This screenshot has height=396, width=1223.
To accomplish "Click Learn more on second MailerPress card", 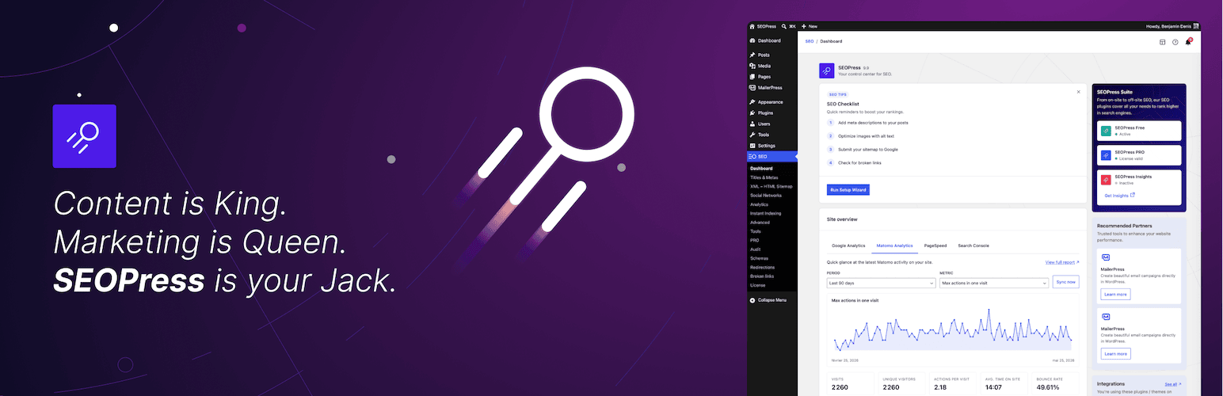I will 1115,353.
